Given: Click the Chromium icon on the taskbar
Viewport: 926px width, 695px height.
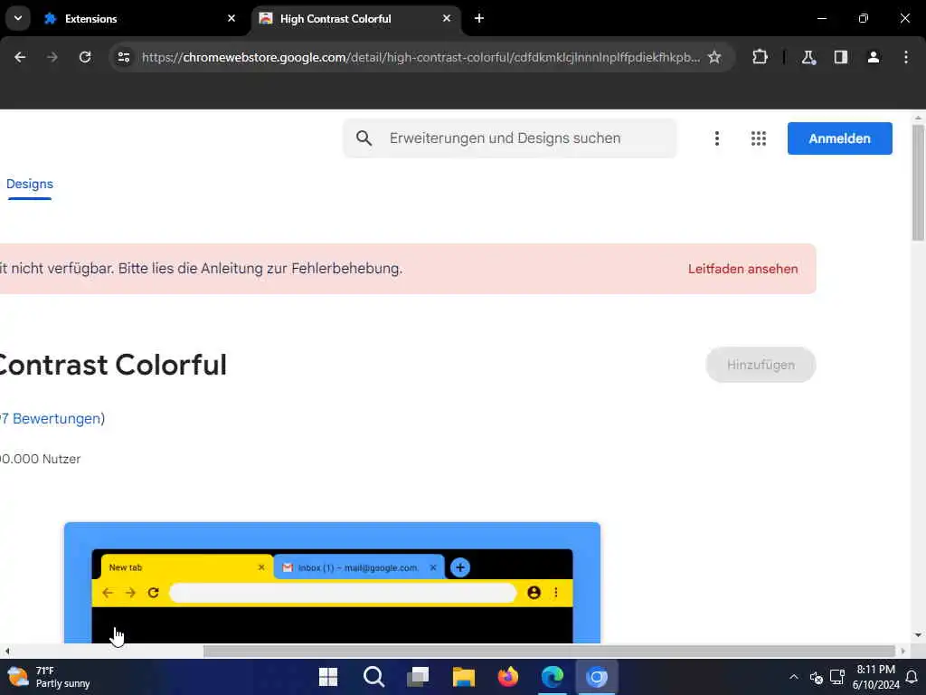Looking at the screenshot, I should pyautogui.click(x=597, y=677).
